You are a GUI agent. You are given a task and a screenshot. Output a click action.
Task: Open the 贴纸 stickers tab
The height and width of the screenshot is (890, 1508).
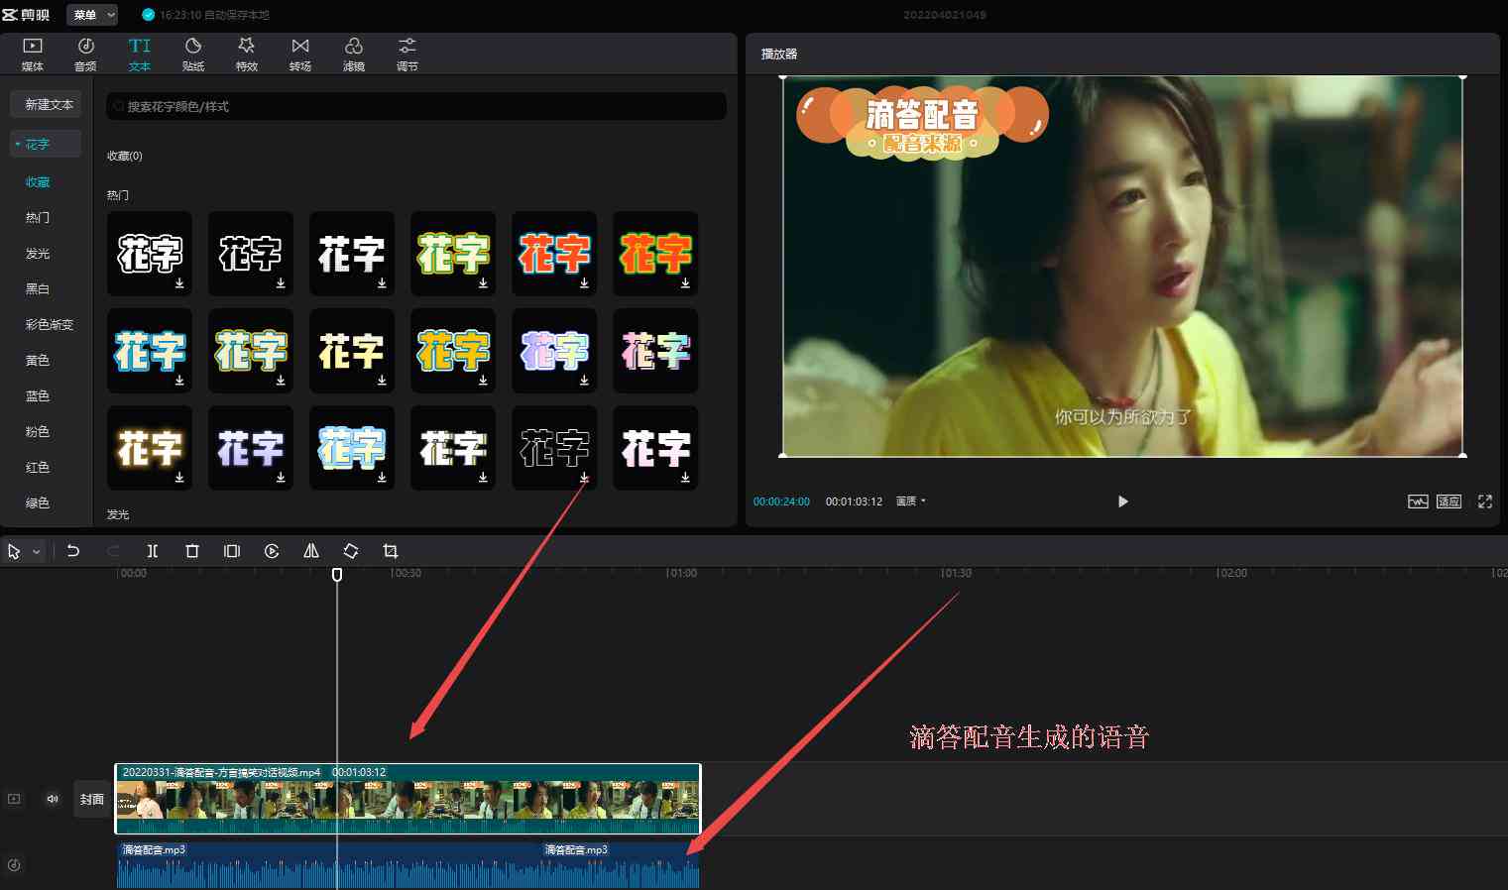click(x=193, y=55)
